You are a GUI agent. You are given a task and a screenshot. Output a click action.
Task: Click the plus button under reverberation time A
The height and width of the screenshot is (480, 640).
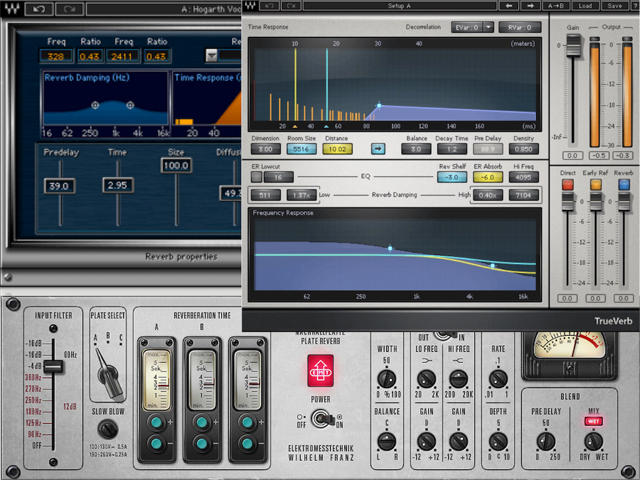[x=157, y=422]
